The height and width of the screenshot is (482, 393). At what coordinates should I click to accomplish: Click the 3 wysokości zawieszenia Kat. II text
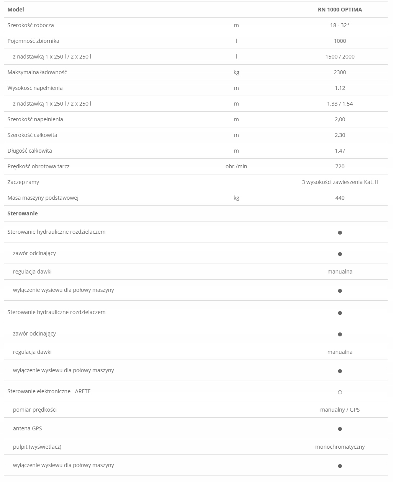pos(340,182)
